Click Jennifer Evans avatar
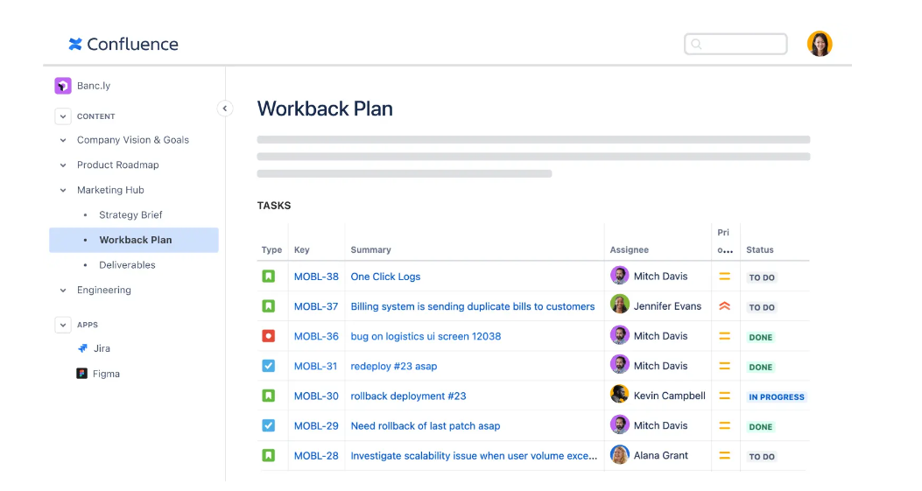 click(619, 305)
